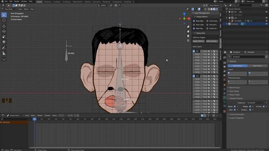Viewport: 269px width, 151px height.
Task: Select the Measure tool
Action: [4, 53]
